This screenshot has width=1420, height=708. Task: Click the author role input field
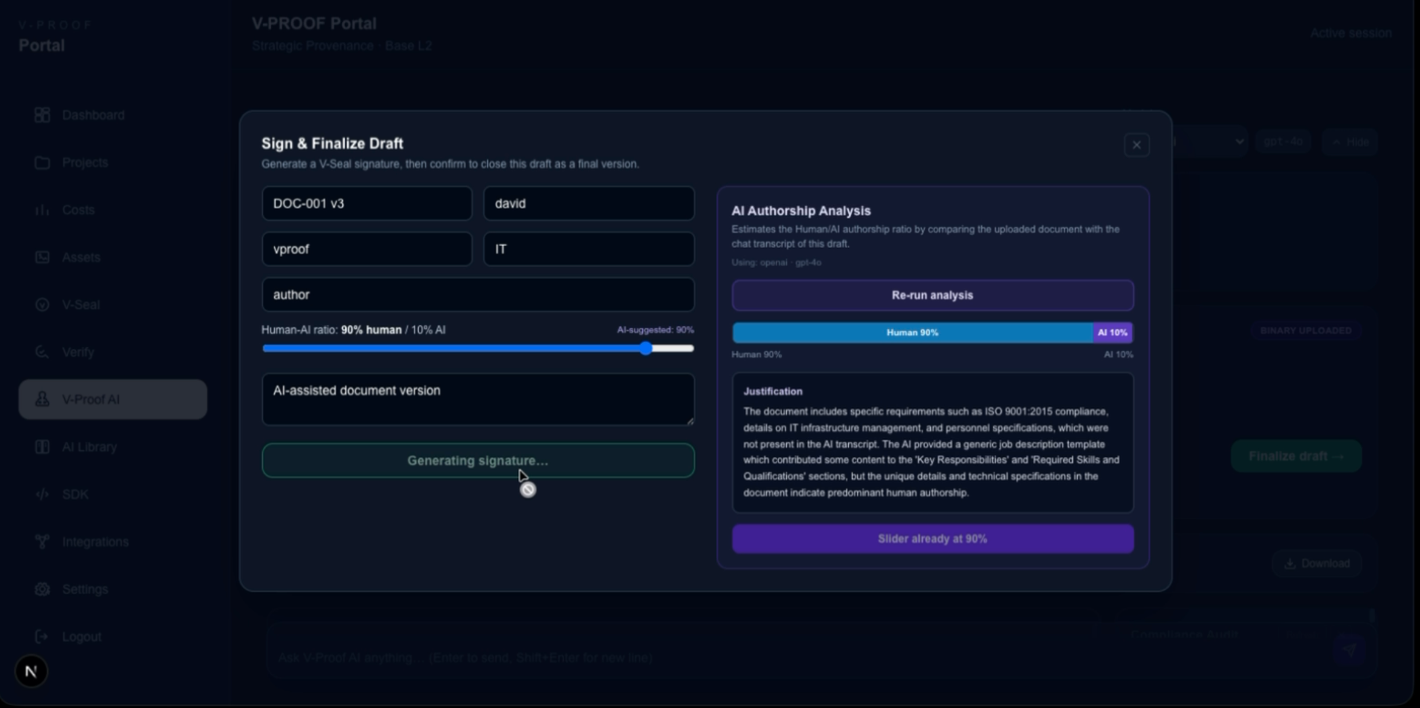[x=478, y=294]
